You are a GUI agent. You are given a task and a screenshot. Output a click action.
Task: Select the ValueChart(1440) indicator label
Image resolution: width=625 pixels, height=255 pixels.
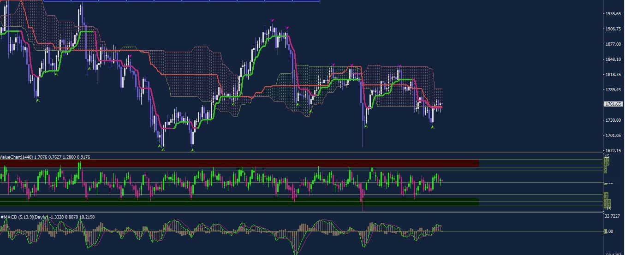16,157
